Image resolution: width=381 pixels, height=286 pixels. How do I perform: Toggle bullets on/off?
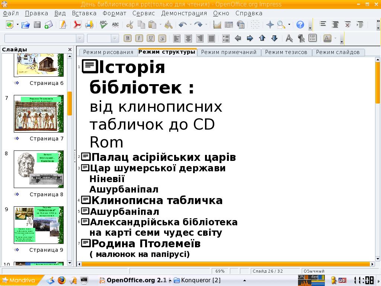click(x=226, y=38)
